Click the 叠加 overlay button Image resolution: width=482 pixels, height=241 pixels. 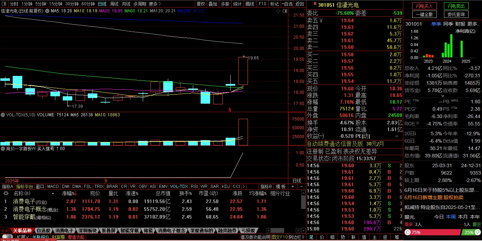213,4
